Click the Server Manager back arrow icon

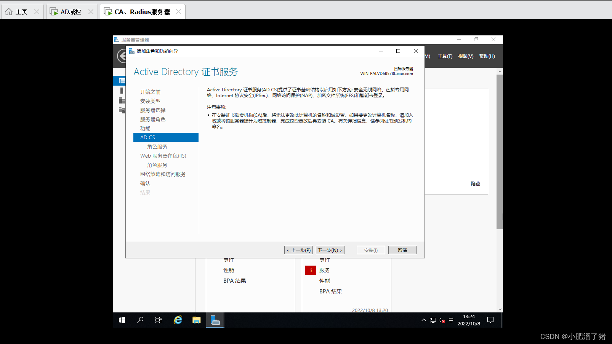[x=121, y=56]
